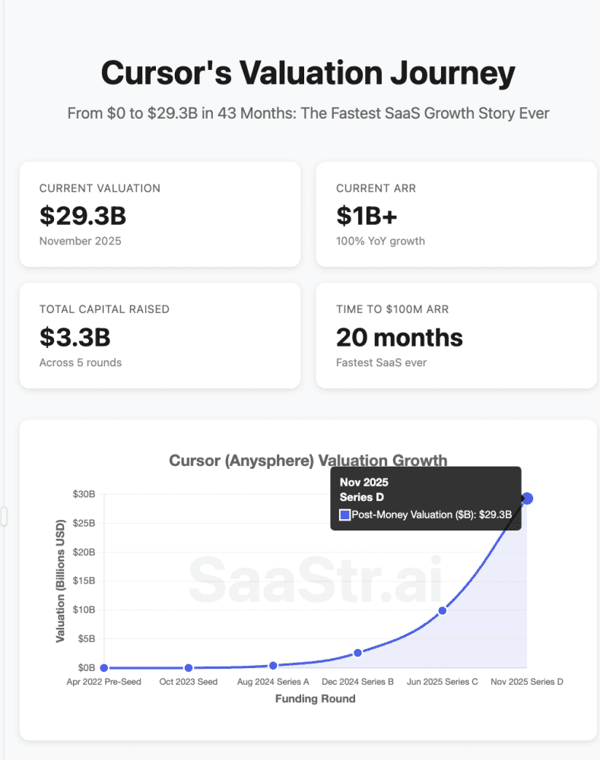Click the SaaStr.ai watermark in the chart
The width and height of the screenshot is (600, 760).
[x=316, y=580]
